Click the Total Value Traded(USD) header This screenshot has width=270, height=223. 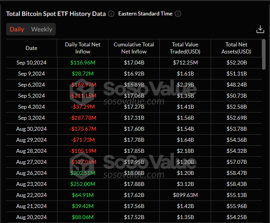point(185,48)
